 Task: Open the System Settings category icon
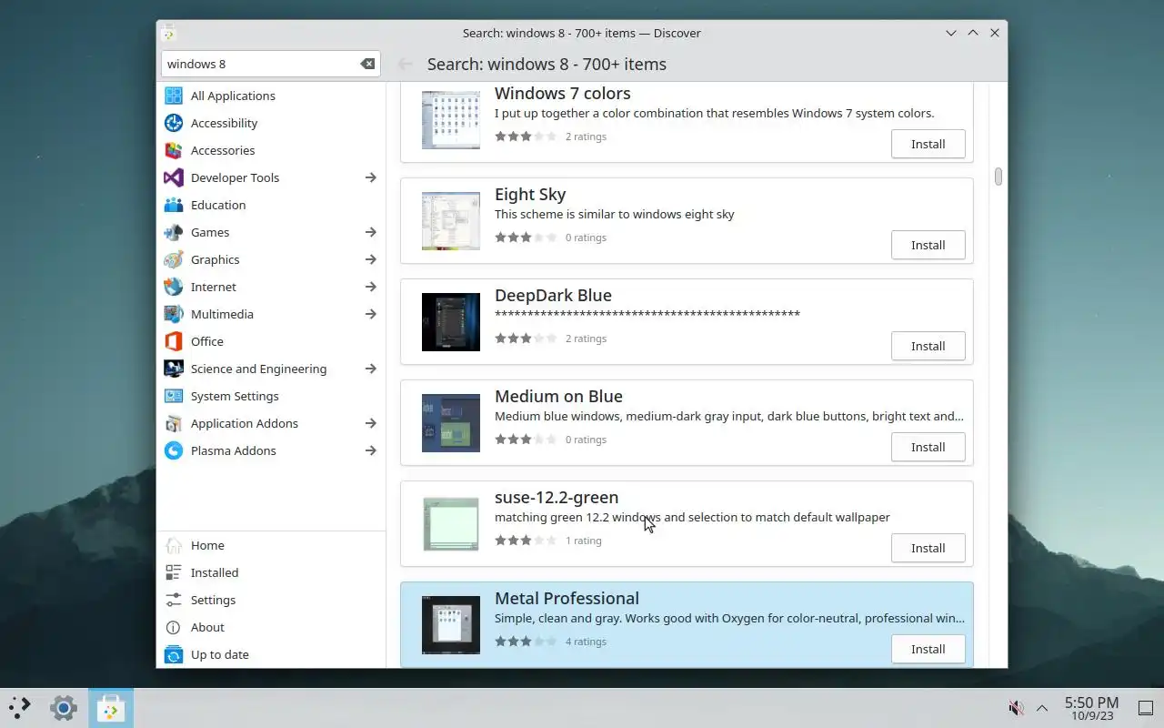174,396
